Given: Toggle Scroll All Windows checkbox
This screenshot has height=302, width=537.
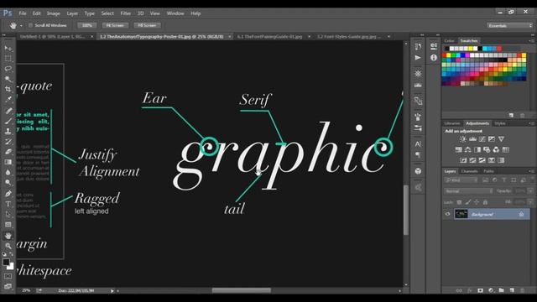Looking at the screenshot, I should point(30,25).
